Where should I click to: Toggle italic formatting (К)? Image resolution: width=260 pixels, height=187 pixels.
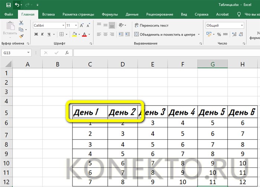coord(42,34)
